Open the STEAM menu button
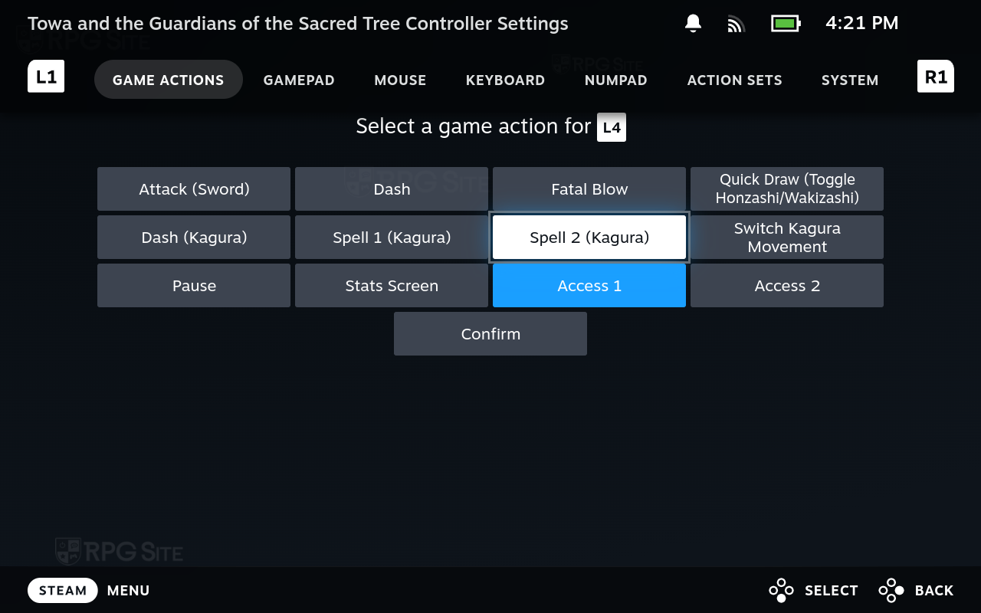Image resolution: width=981 pixels, height=613 pixels. 63,590
